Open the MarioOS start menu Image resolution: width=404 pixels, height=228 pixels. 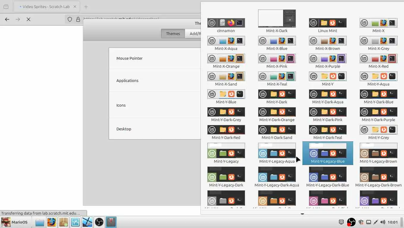(14, 222)
